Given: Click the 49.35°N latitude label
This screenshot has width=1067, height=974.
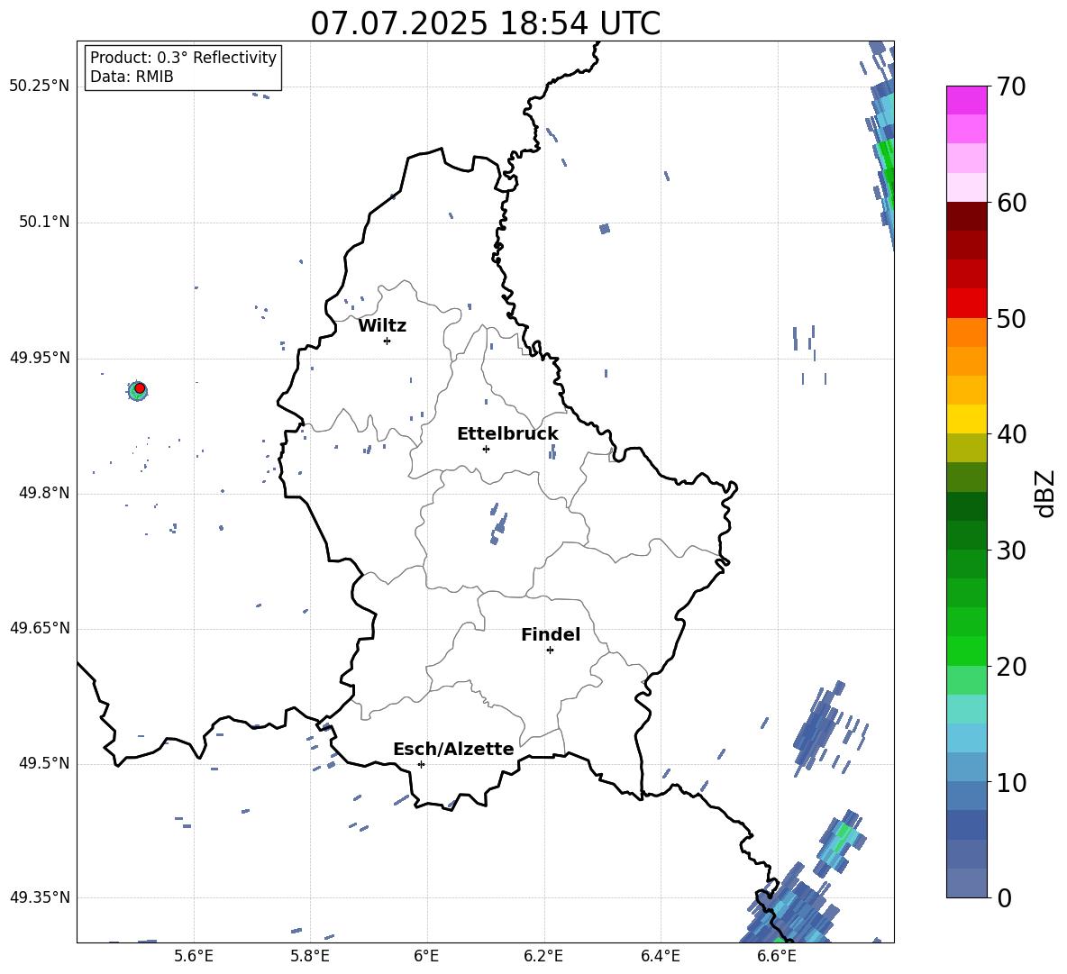Looking at the screenshot, I should (x=39, y=897).
